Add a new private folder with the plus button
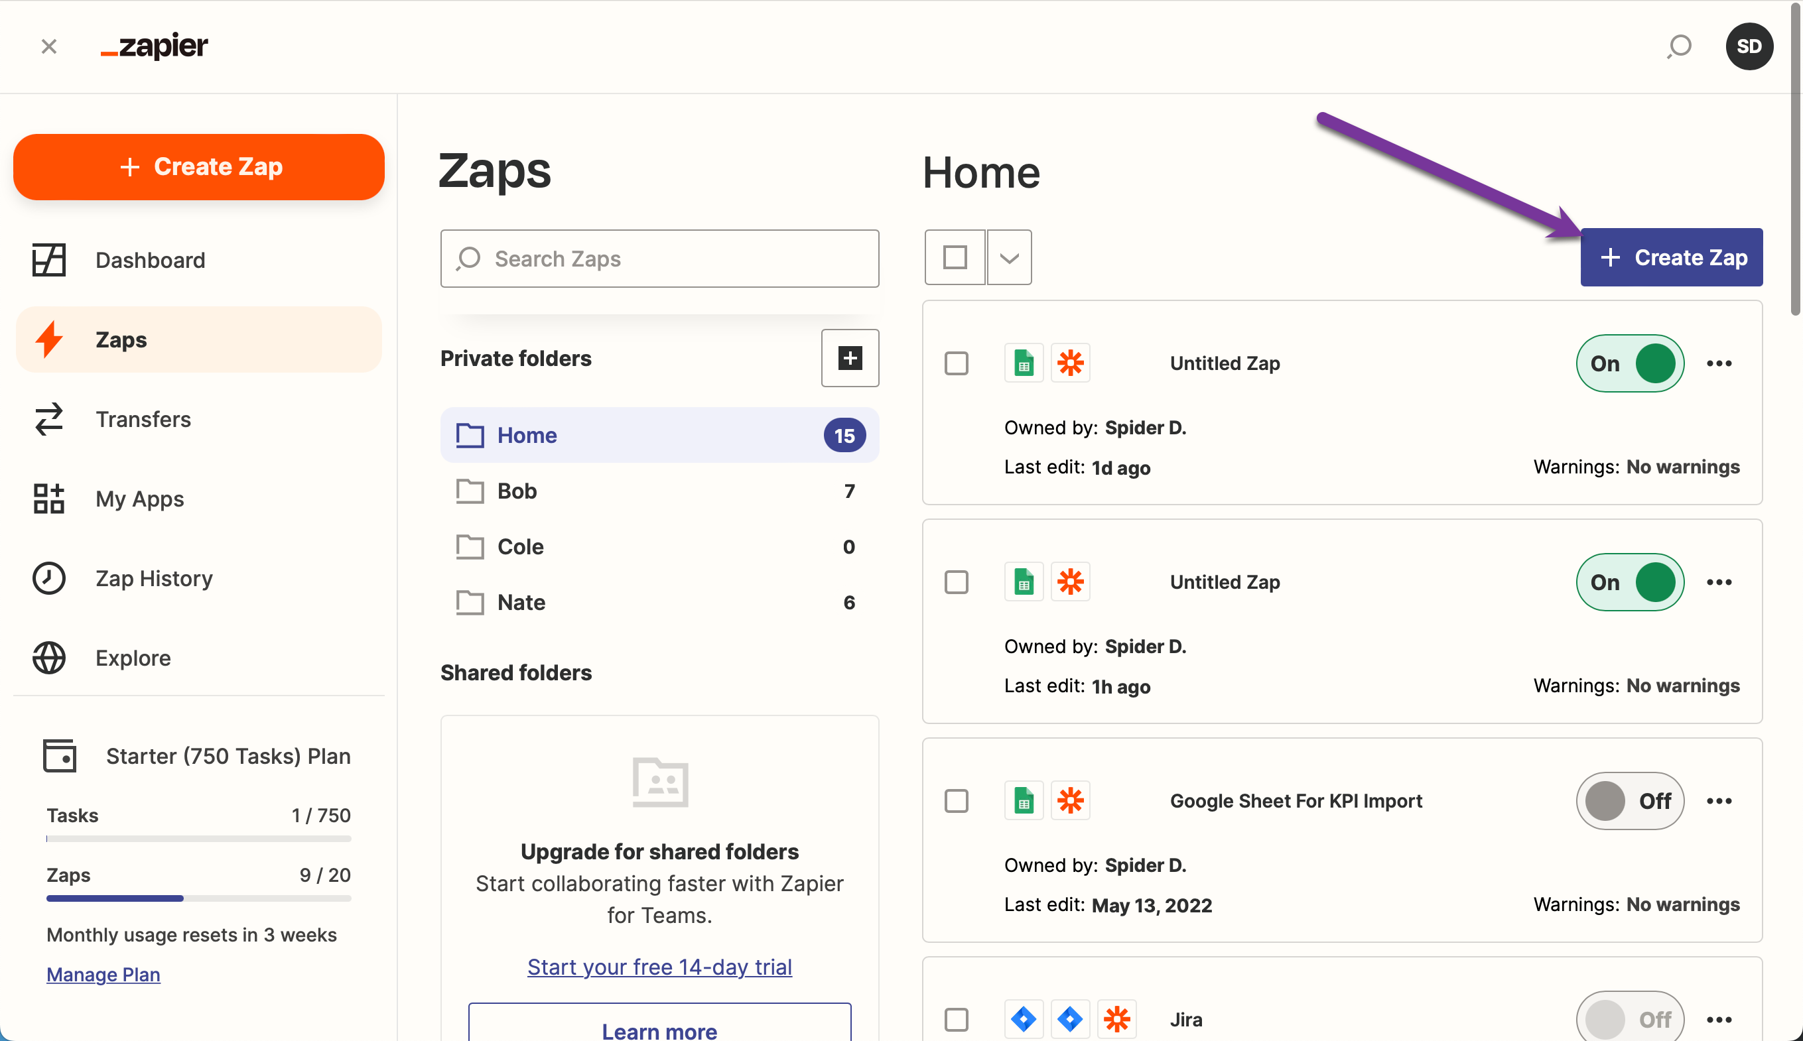The image size is (1803, 1041). 850,358
